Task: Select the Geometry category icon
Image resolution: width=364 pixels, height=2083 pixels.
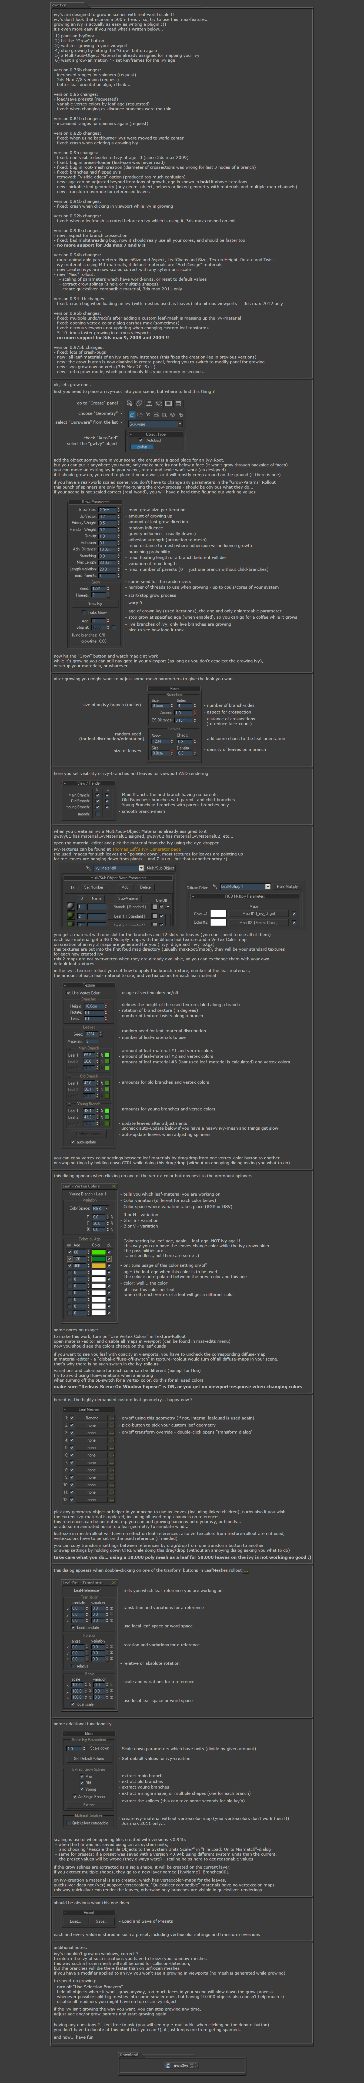Action: [132, 415]
